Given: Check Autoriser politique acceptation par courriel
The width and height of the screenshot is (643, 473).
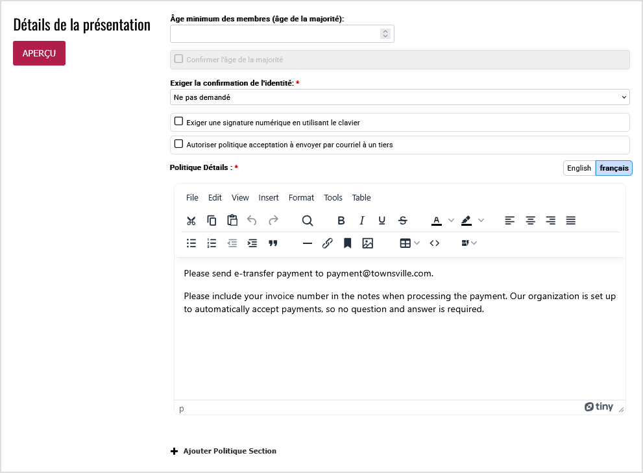Looking at the screenshot, I should tap(179, 144).
